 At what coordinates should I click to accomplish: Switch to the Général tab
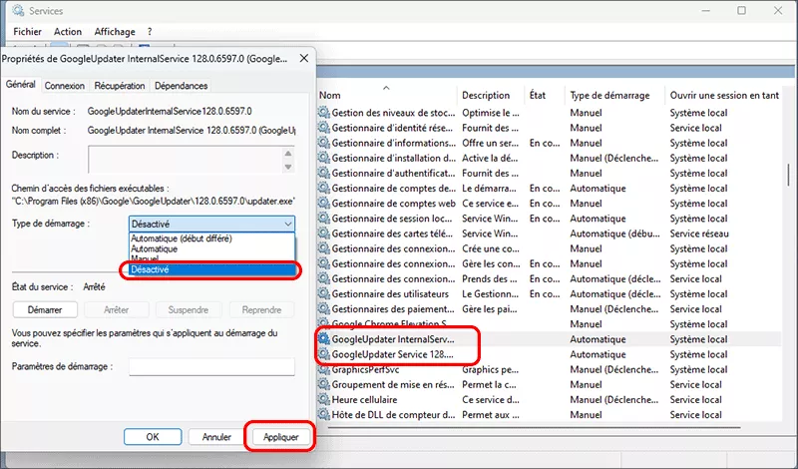pos(21,85)
